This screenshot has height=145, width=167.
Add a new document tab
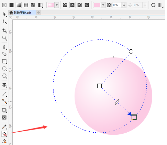[38, 13]
